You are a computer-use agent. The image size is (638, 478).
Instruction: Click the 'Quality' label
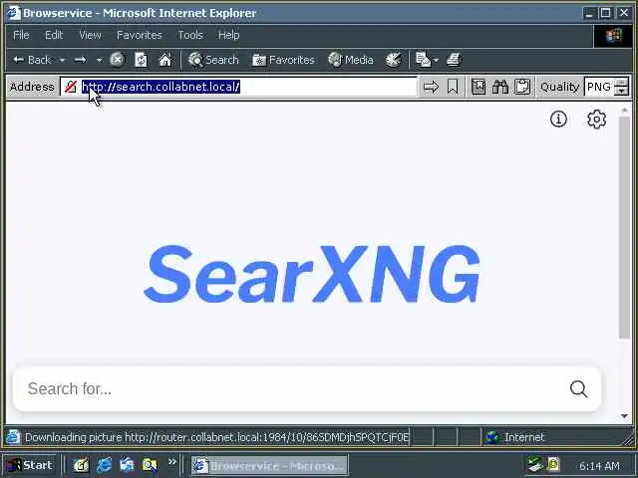coord(559,87)
